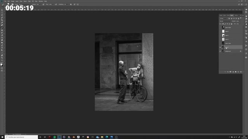Hide the Background layer eye icon
The width and height of the screenshot is (248, 139).
click(220, 51)
